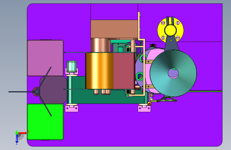Select the lower-right pink mounting foot
This screenshot has height=150, width=231.
(x=144, y=108)
